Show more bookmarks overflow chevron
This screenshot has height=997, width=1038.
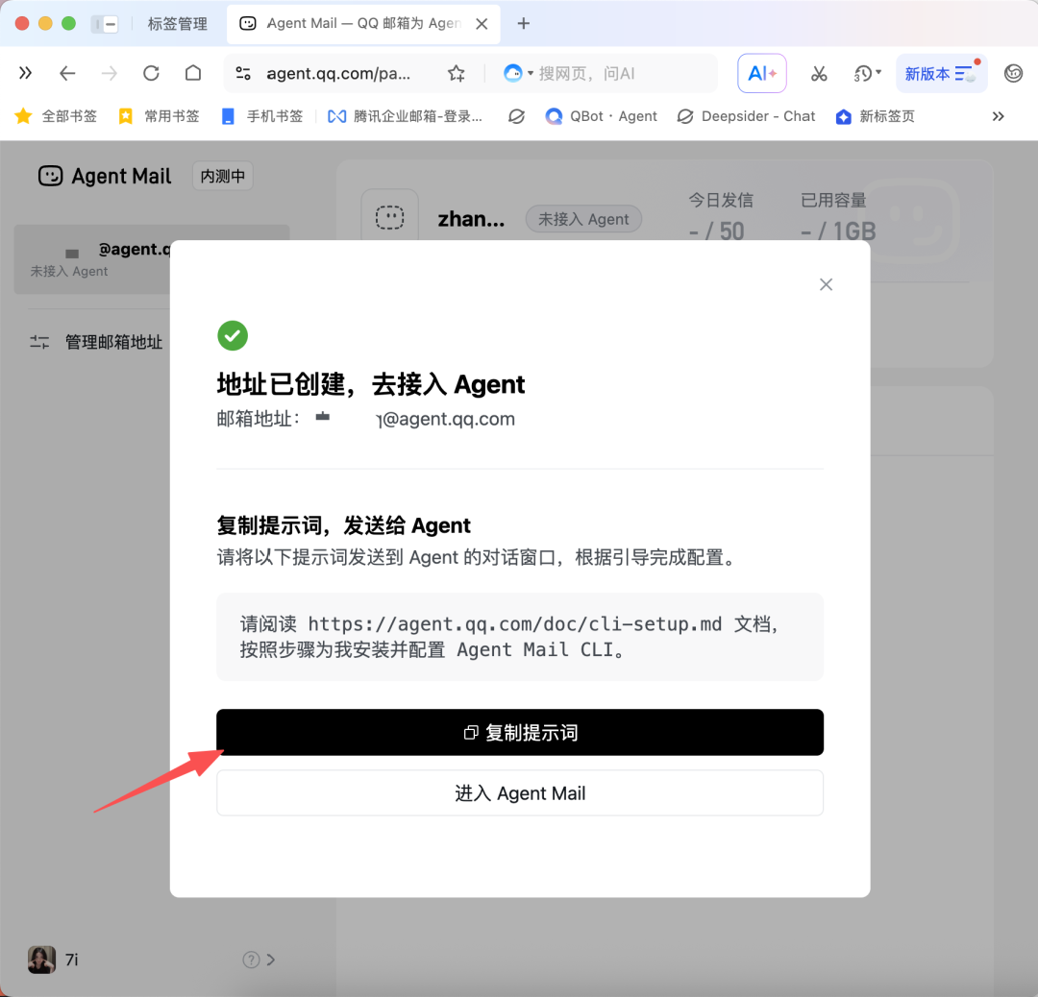(999, 116)
